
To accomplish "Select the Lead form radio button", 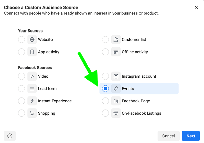I will point(21,89).
